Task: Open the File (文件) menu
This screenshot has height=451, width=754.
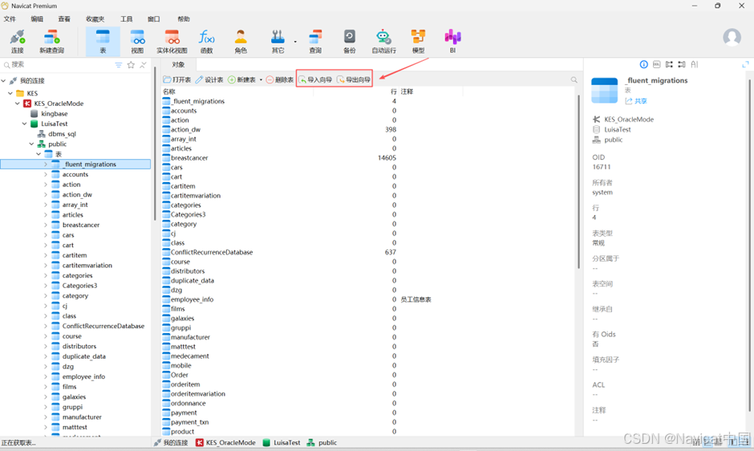Action: (x=10, y=19)
